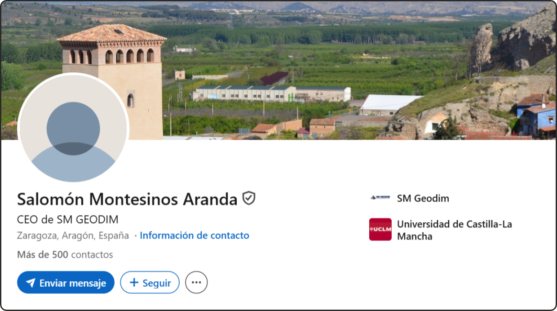Open the Información de contacto link

(x=194, y=235)
